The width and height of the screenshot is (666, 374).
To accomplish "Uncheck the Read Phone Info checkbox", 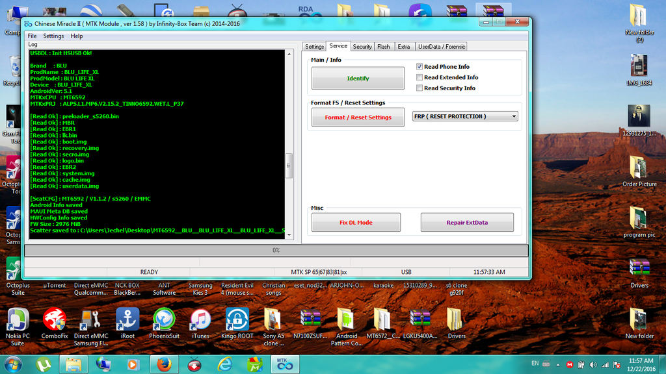I will [420, 67].
